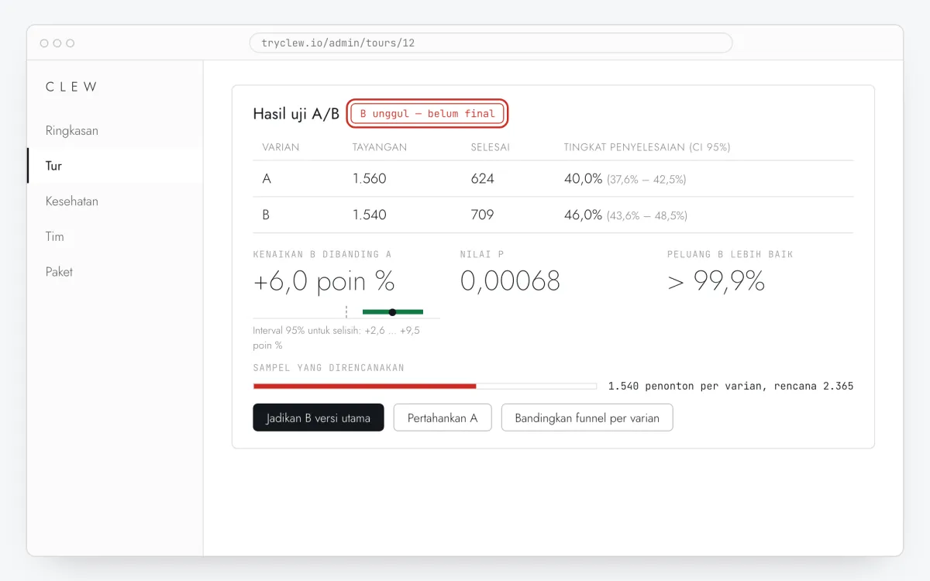
Task: Select the "Hasil uji A/B" heading
Action: (x=296, y=114)
